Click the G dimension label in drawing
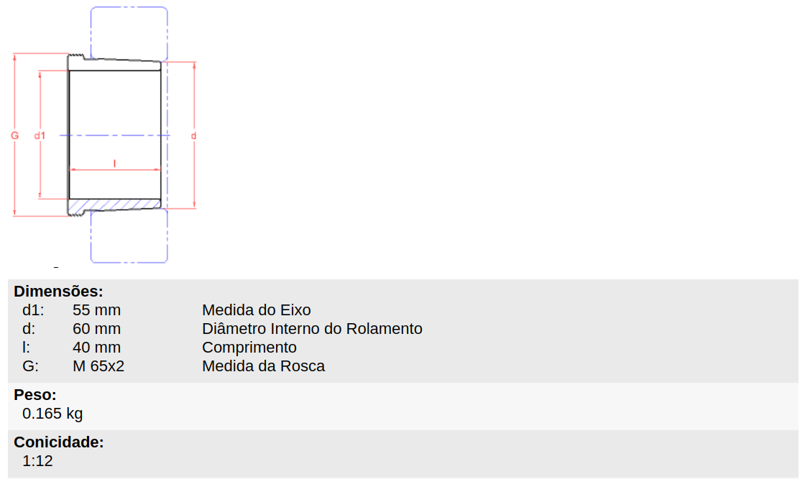 [x=15, y=136]
